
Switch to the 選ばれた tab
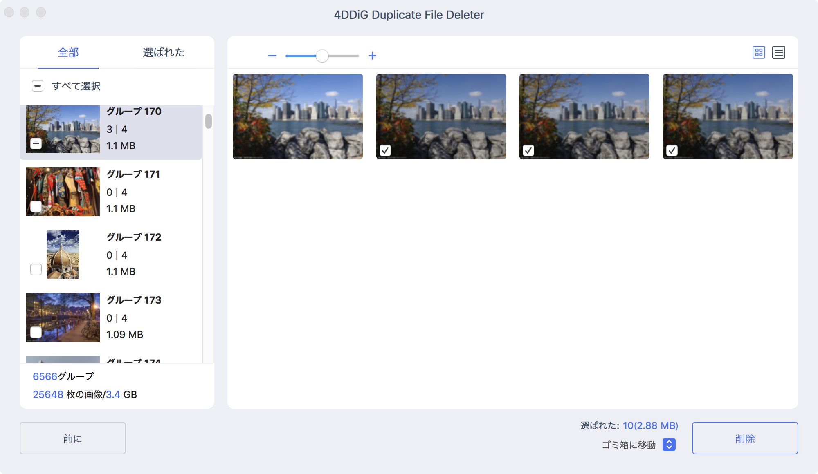coord(163,52)
